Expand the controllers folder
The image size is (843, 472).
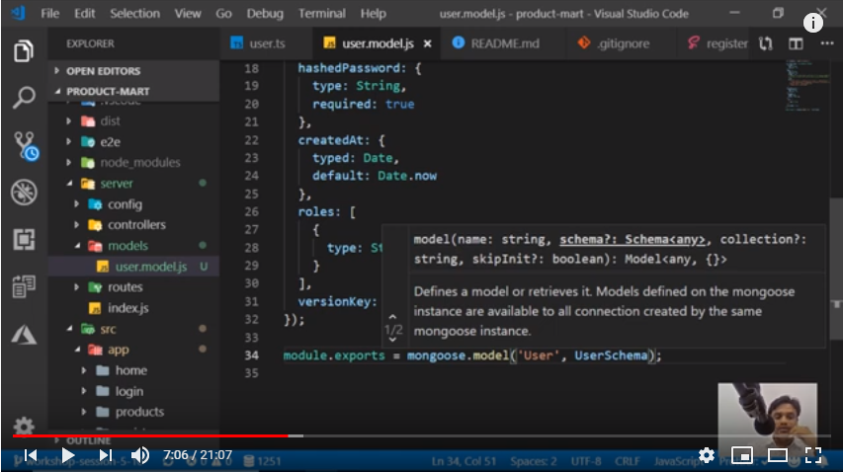click(x=135, y=224)
